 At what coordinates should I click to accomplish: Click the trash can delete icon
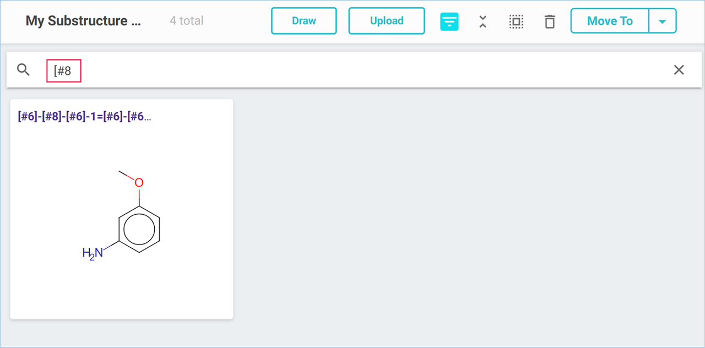(x=549, y=21)
